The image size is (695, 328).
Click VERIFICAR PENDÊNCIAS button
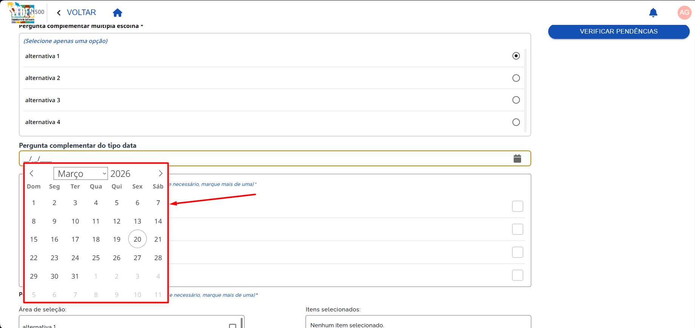coord(619,32)
